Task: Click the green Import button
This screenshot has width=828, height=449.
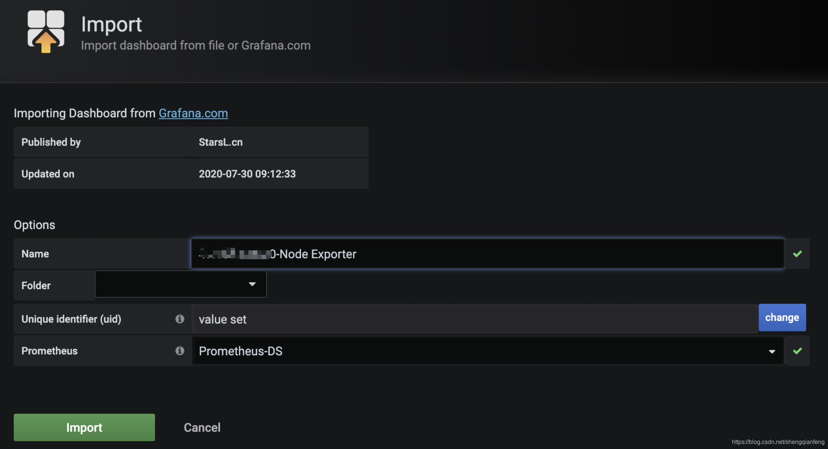Action: 84,427
